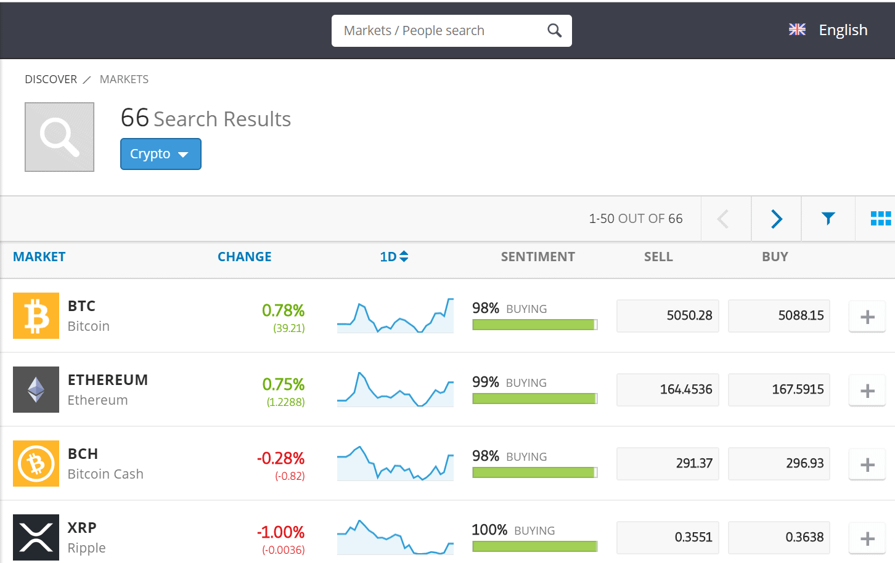
Task: Go to next page of results arrow
Action: (x=776, y=219)
